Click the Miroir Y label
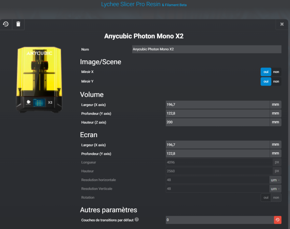This screenshot has width=290, height=229. coord(87,82)
